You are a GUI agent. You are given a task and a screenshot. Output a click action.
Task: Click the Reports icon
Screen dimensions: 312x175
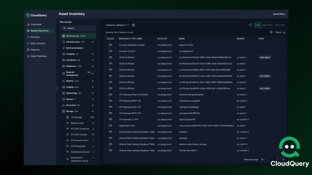tap(28, 50)
